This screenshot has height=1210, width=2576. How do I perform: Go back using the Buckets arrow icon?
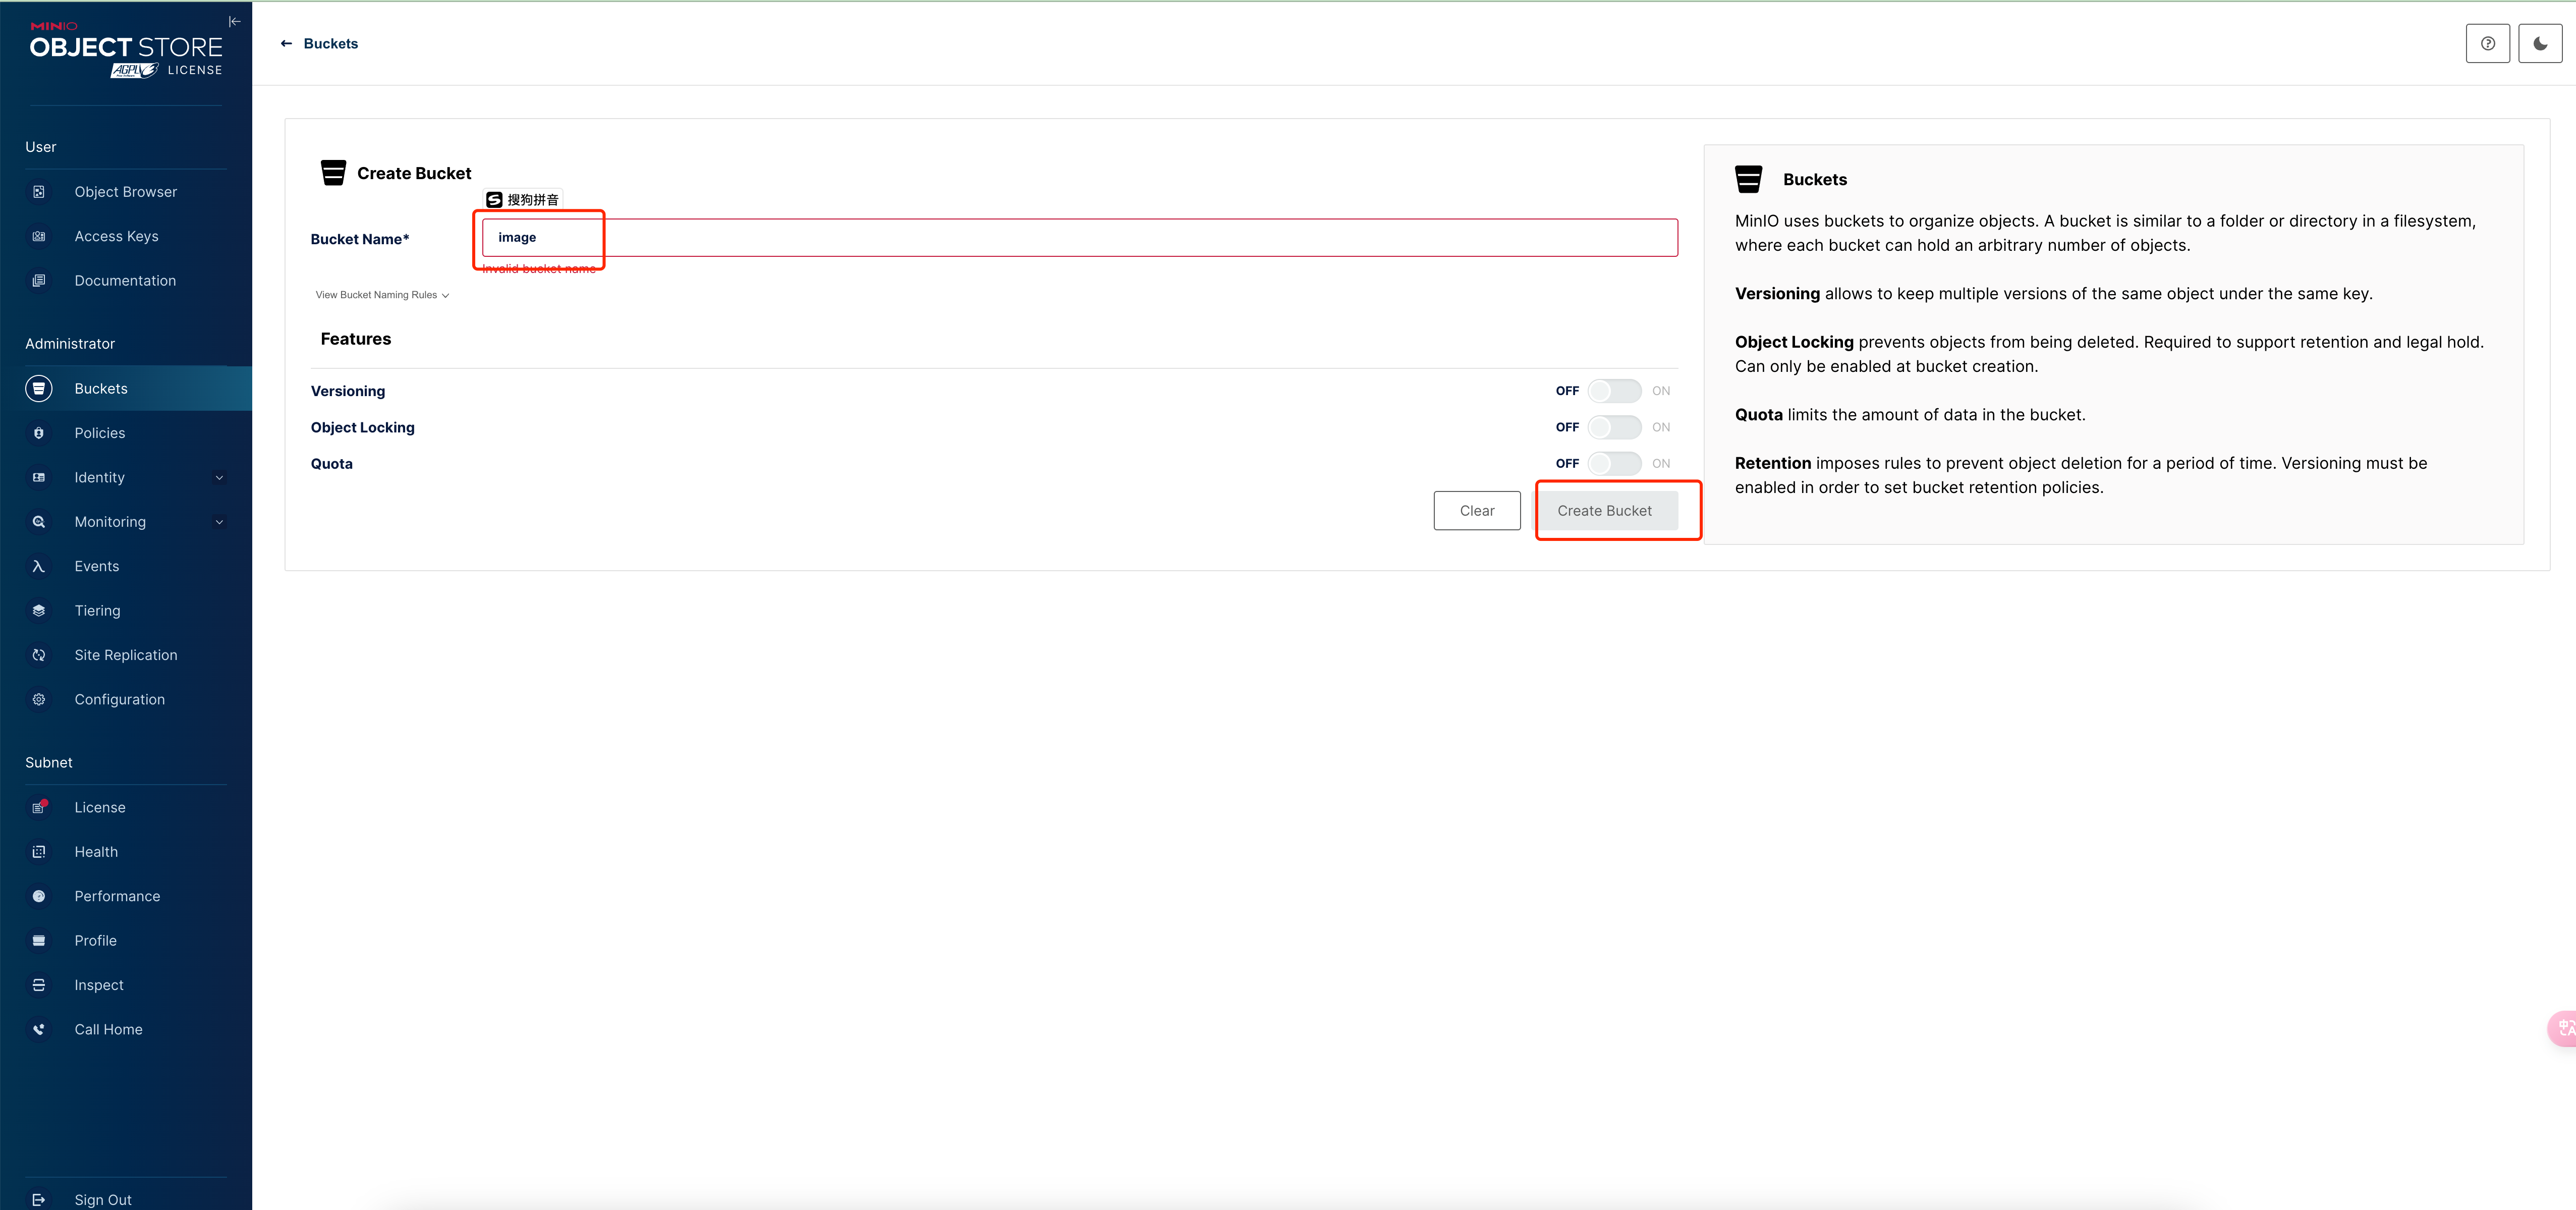286,43
